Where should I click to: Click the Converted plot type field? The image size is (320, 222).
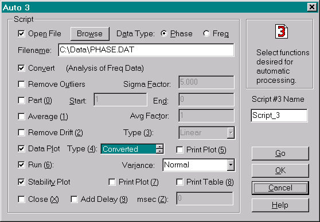[x=128, y=149]
